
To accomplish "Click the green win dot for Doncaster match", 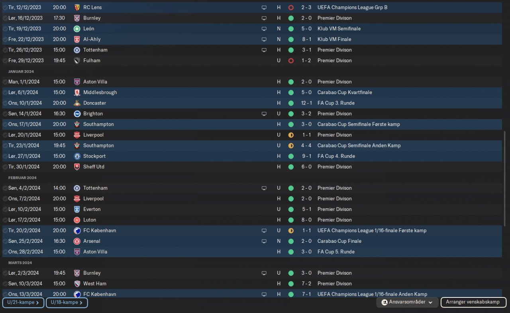I will (x=291, y=103).
